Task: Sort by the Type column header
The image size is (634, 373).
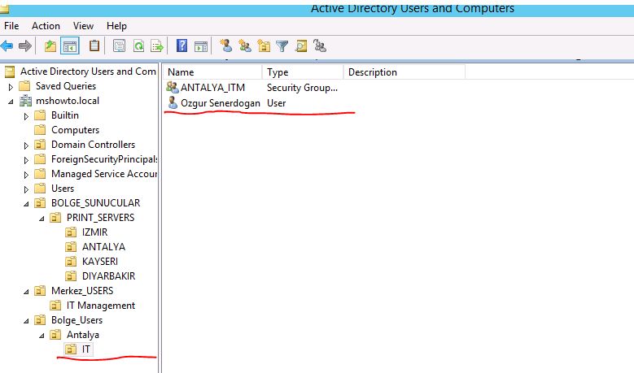Action: (x=303, y=72)
